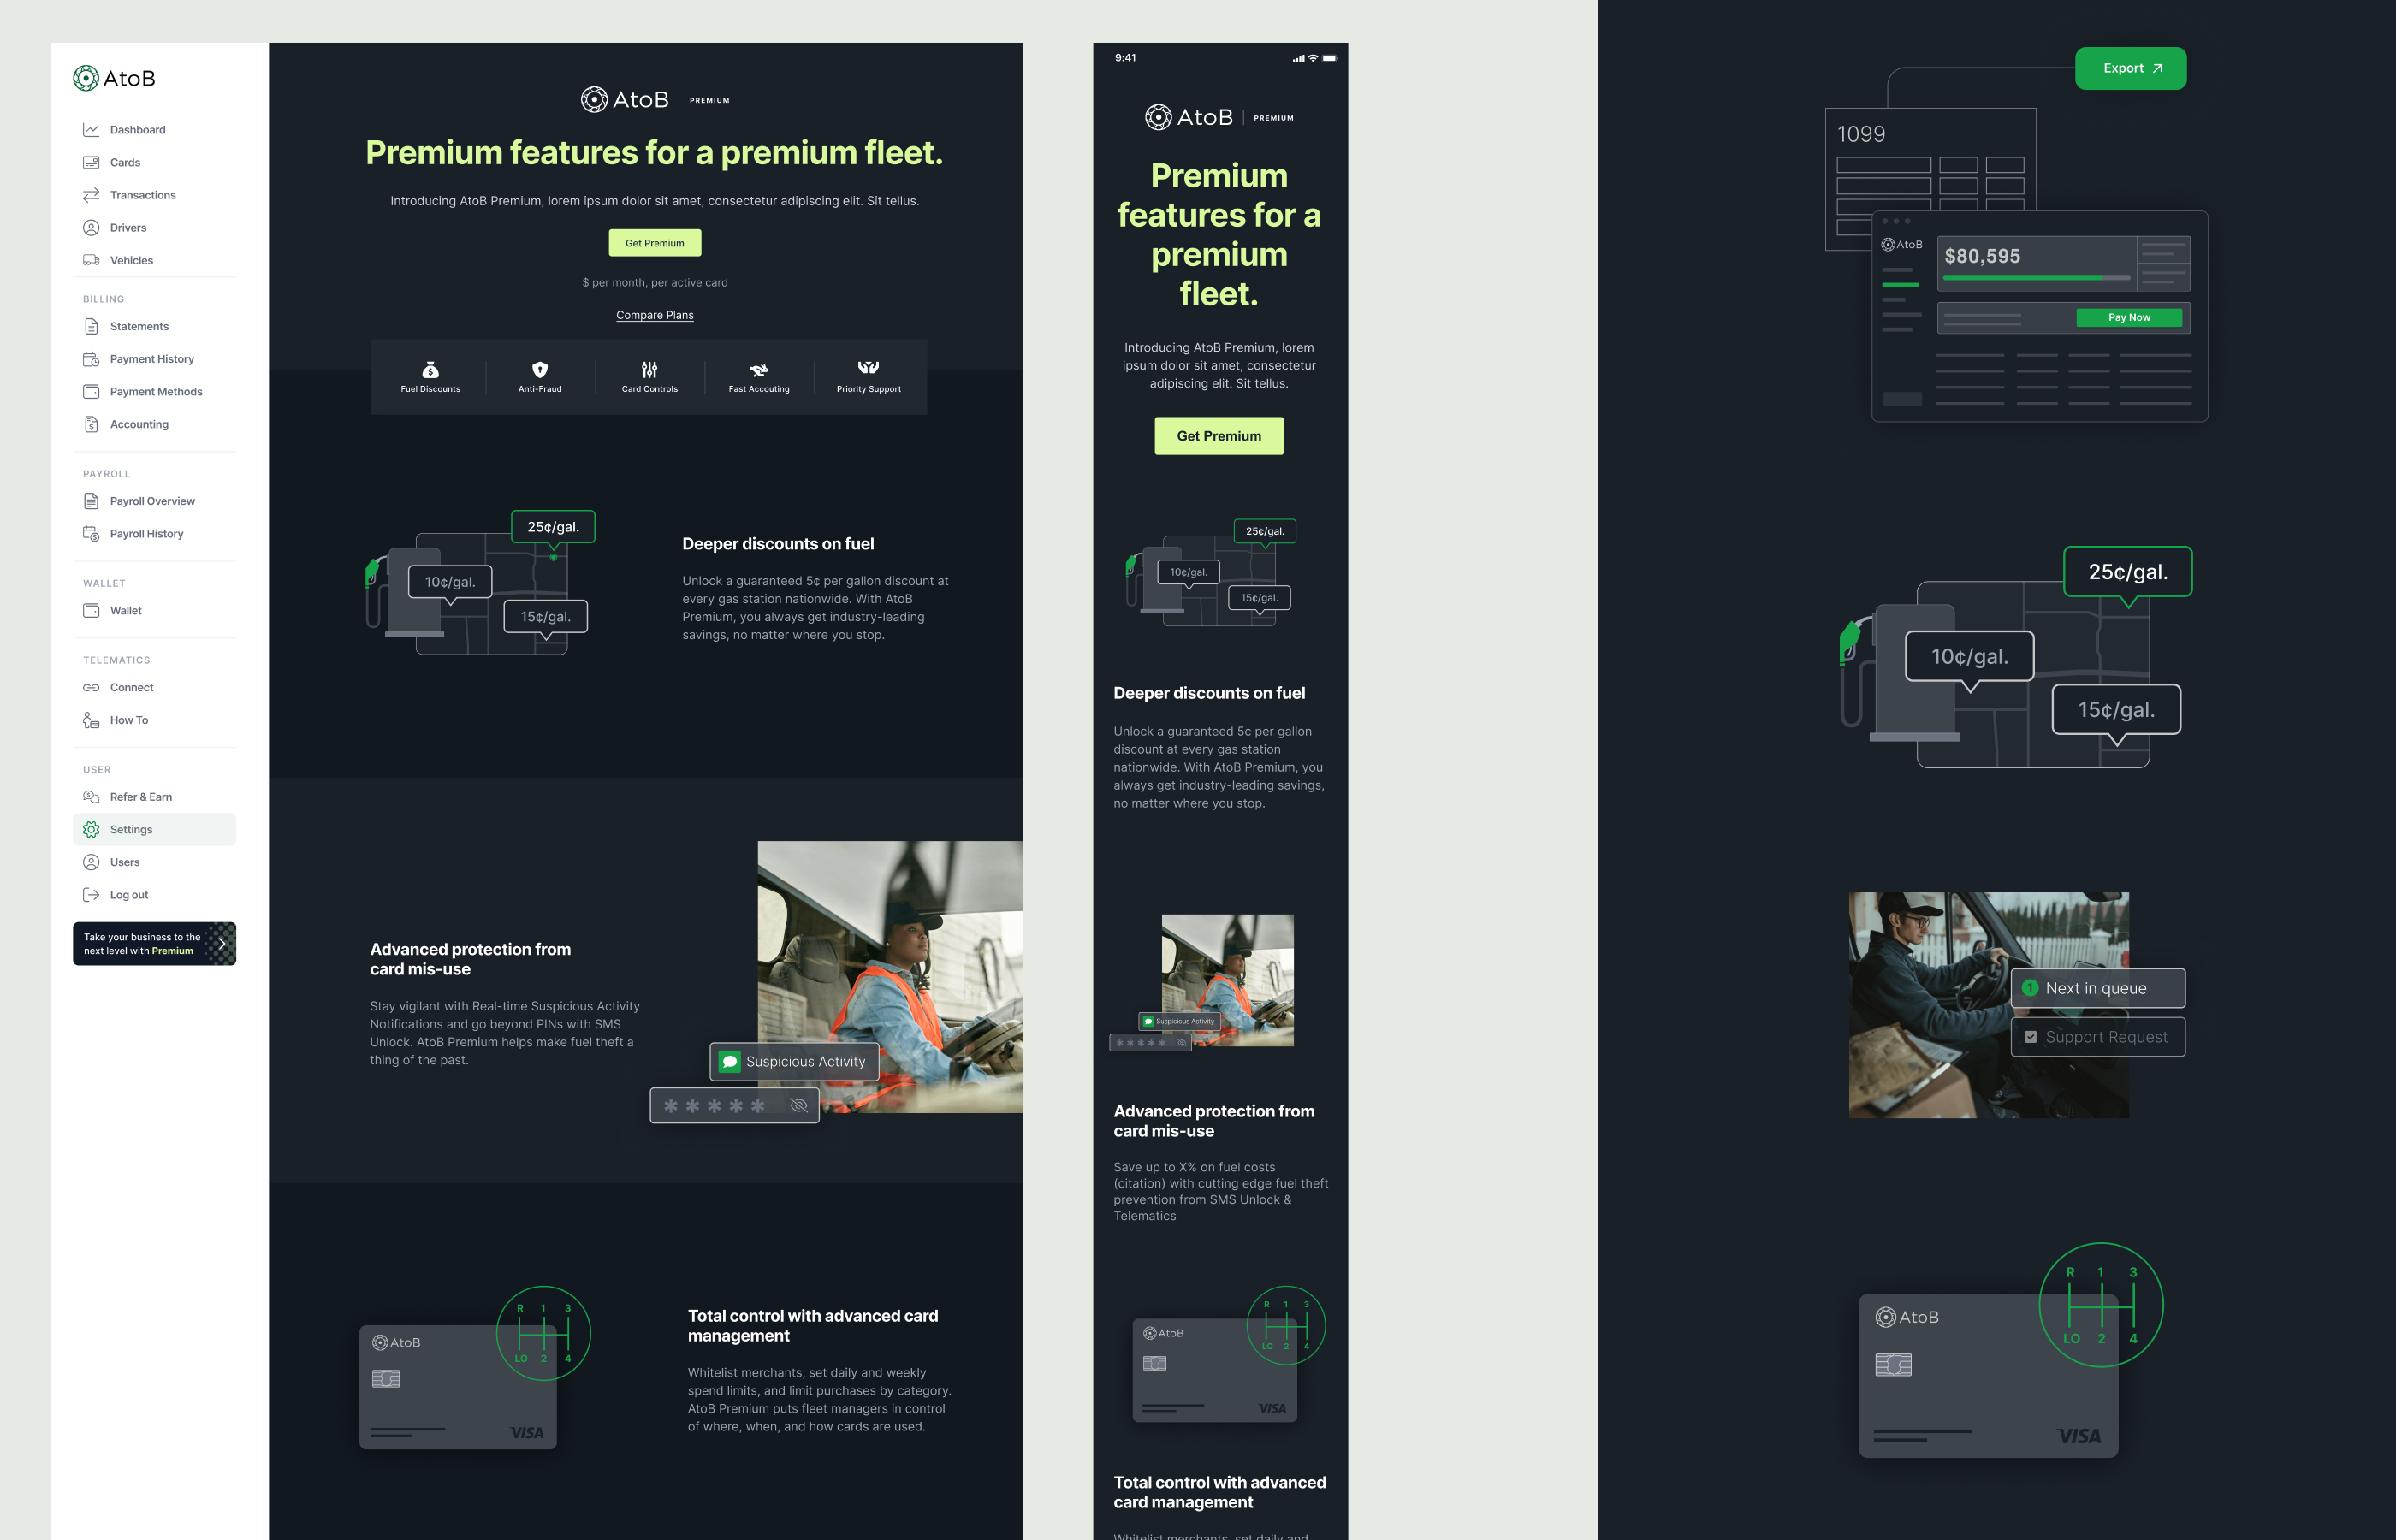Toggle visibility of the masked PIN field
The height and width of the screenshot is (1540, 2396).
798,1105
